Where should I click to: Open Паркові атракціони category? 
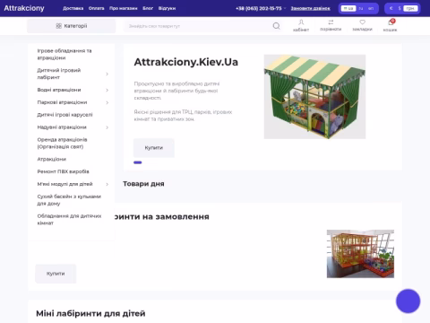pos(62,102)
